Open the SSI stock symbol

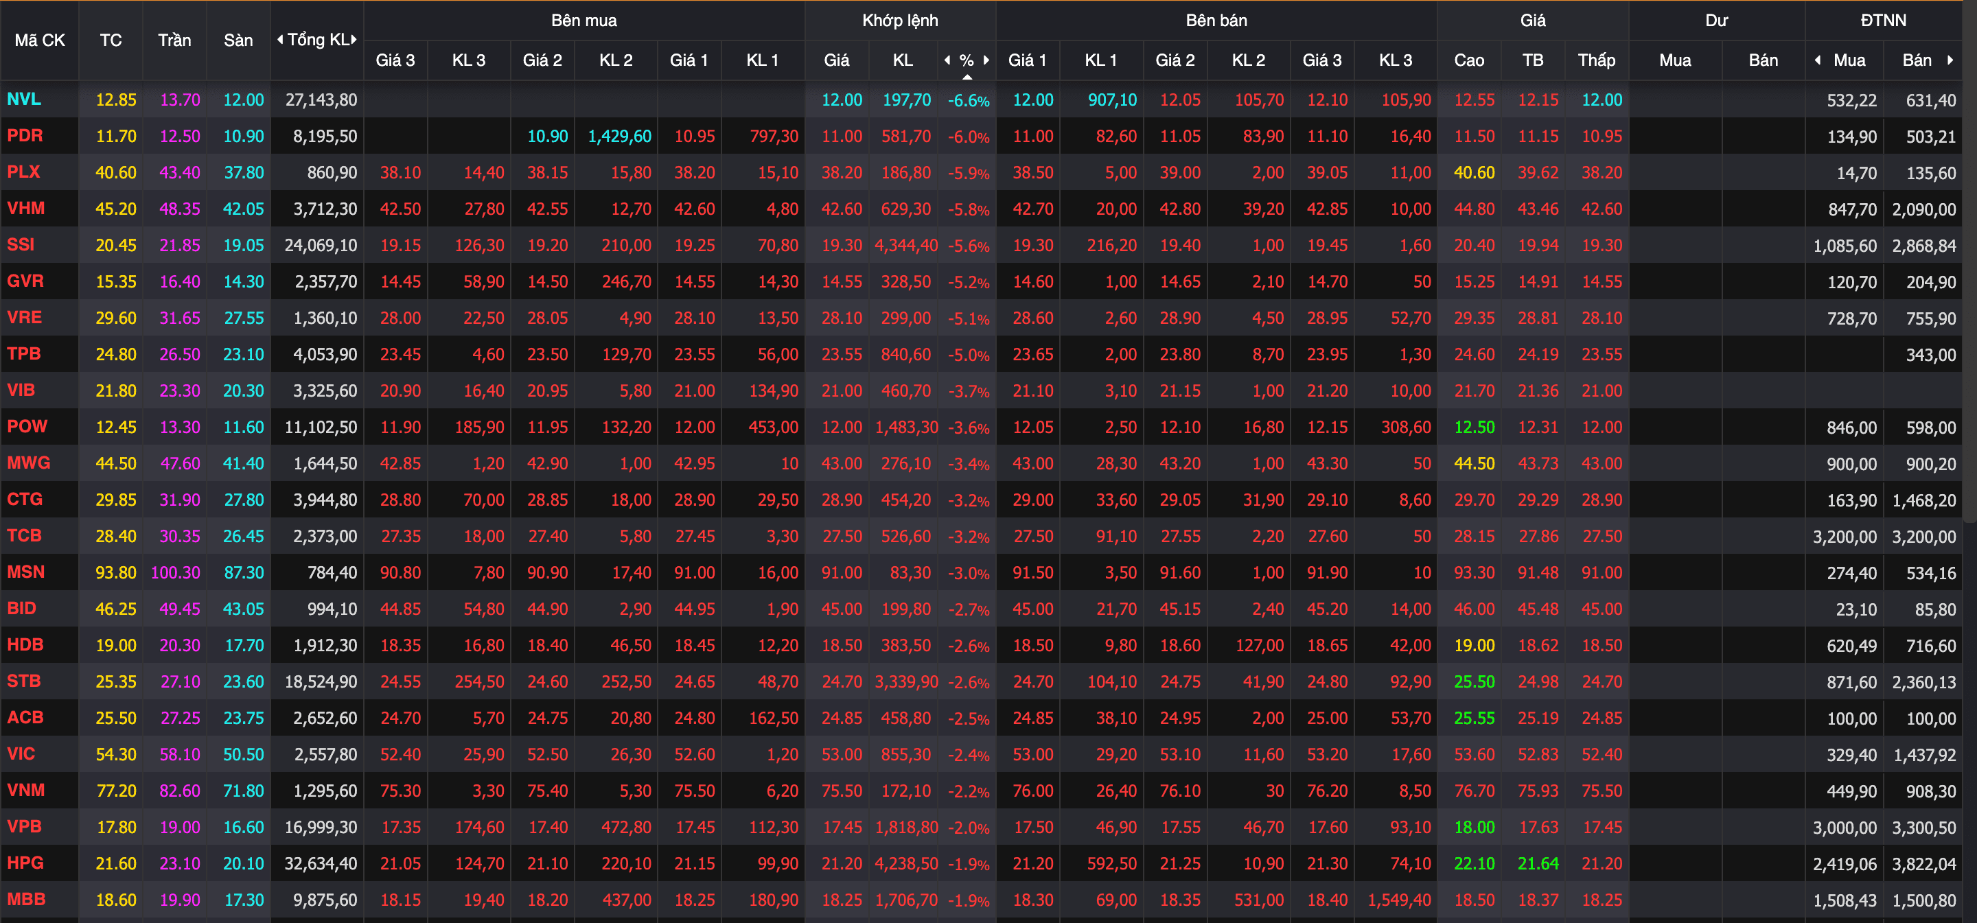21,245
